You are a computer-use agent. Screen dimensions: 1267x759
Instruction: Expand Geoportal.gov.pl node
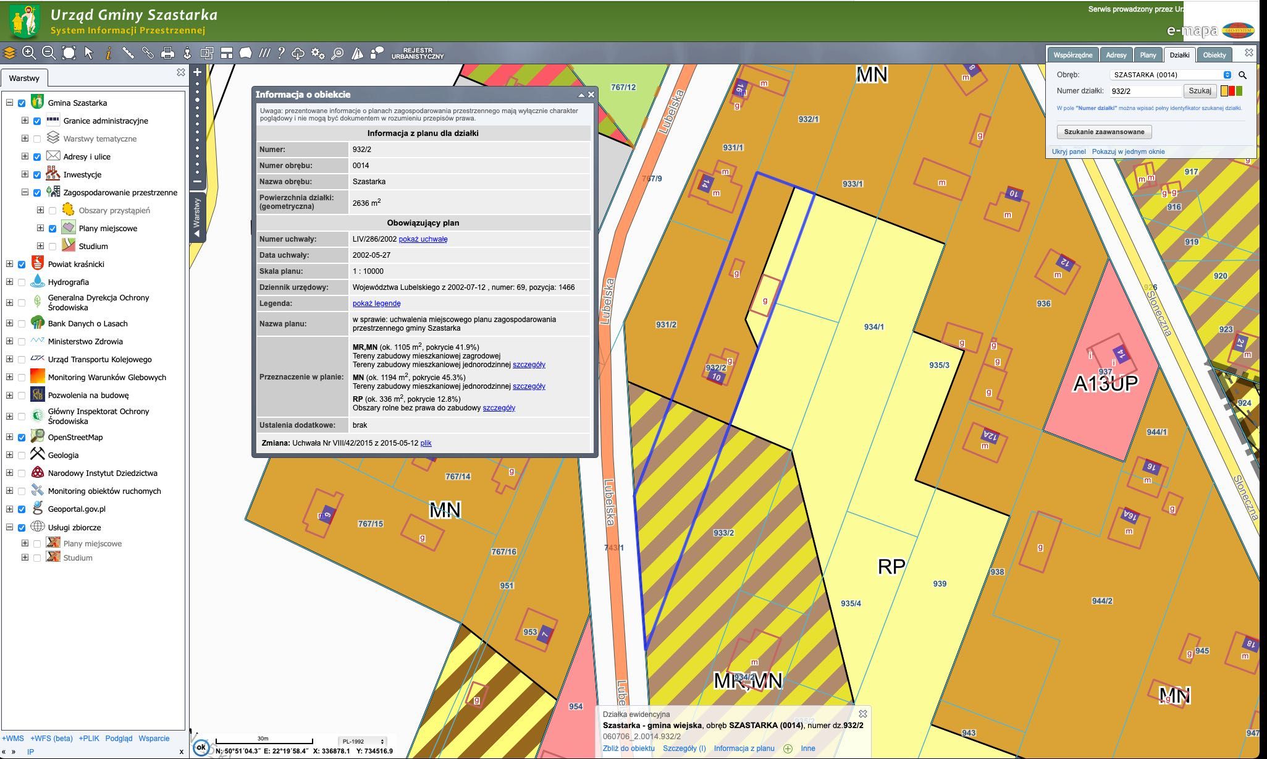pos(9,509)
